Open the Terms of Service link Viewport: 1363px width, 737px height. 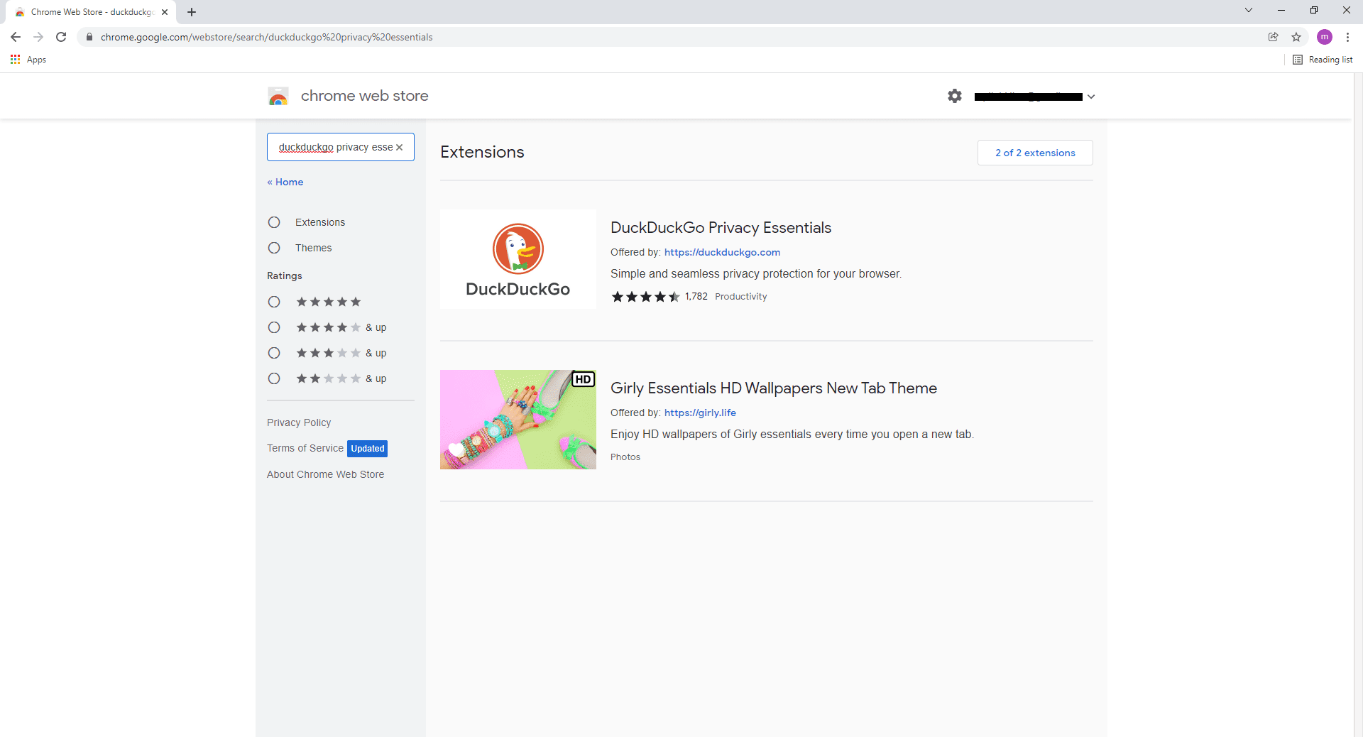click(305, 448)
